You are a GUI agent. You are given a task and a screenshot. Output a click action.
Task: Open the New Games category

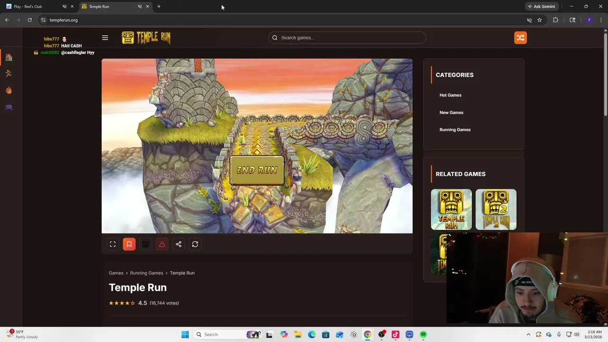(451, 113)
